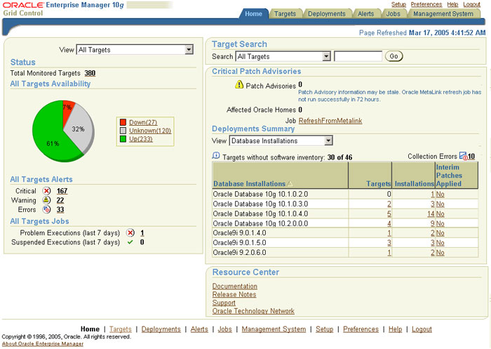Click the footer Management System link
This screenshot has width=491, height=349.
click(x=274, y=329)
